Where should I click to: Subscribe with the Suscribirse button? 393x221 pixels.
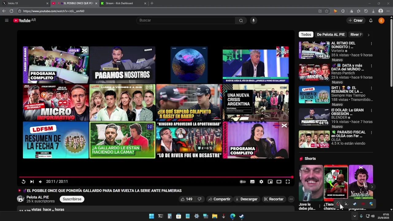[72, 199]
